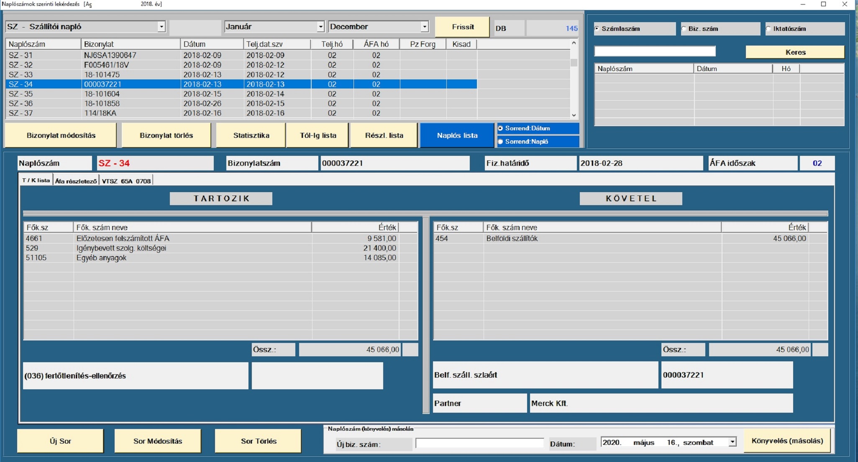
Task: Click the Keres search button
Action: [795, 52]
